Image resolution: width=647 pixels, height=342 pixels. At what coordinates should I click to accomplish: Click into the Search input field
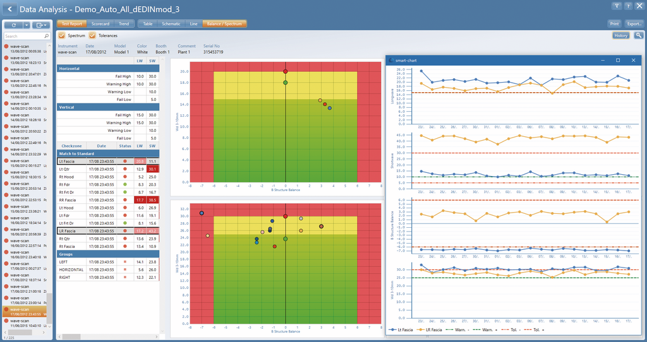(x=24, y=36)
